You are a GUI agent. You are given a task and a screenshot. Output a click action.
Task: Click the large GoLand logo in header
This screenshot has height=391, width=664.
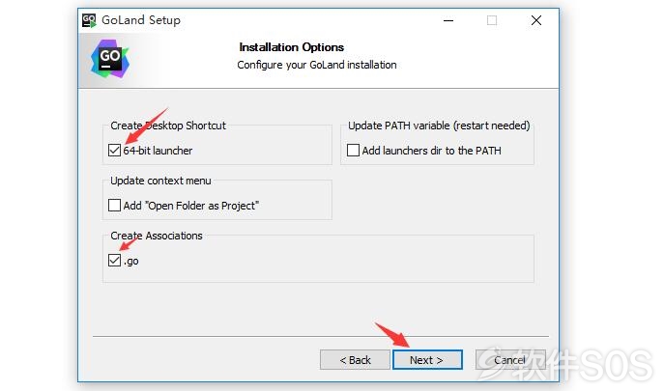(109, 59)
